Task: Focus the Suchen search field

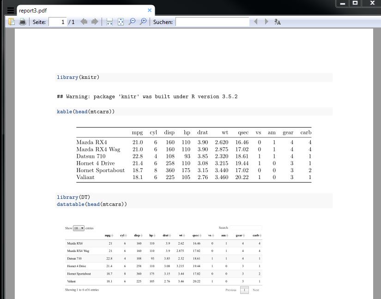Action: 212,22
